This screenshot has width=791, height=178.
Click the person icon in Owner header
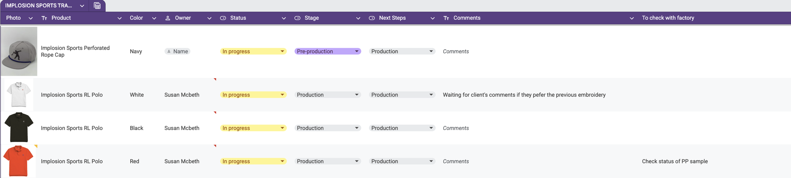[x=168, y=18]
